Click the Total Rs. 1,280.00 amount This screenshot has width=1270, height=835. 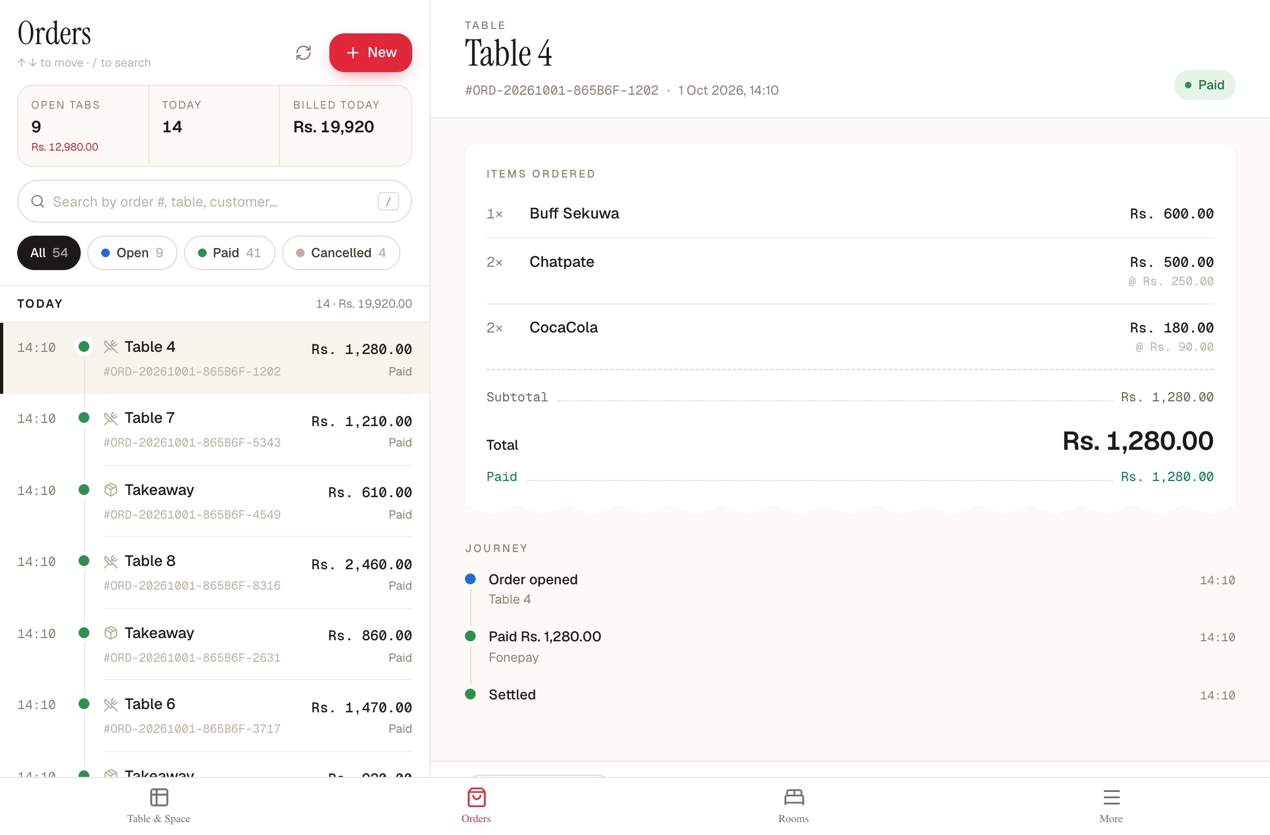pos(1138,441)
